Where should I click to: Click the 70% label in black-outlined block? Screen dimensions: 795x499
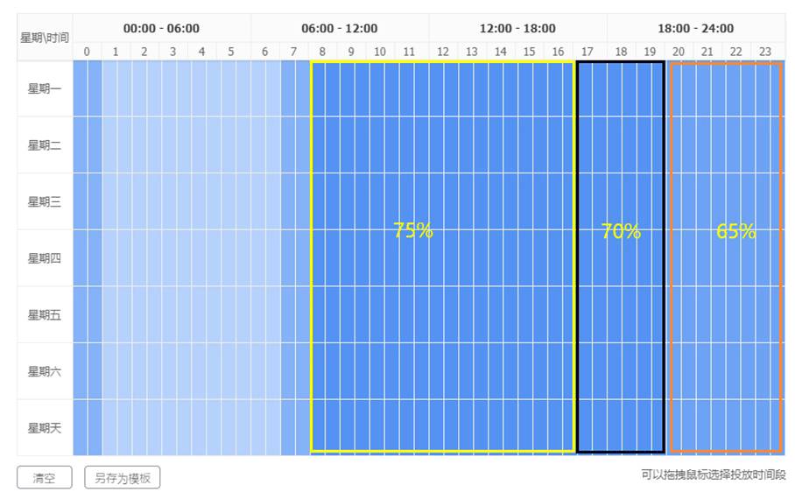[x=621, y=232]
